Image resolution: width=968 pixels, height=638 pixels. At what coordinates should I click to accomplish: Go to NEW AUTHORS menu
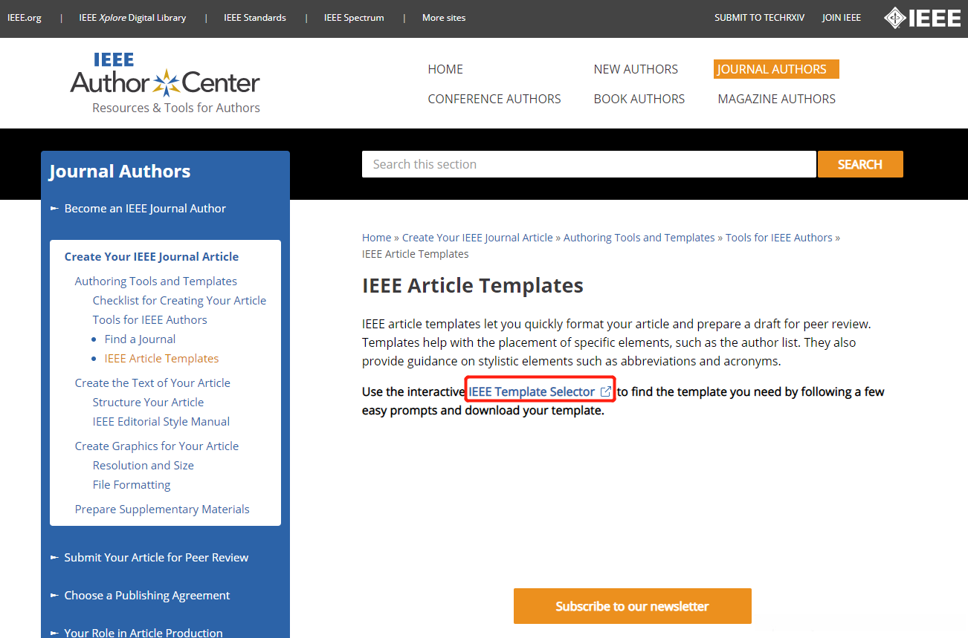[x=636, y=69]
